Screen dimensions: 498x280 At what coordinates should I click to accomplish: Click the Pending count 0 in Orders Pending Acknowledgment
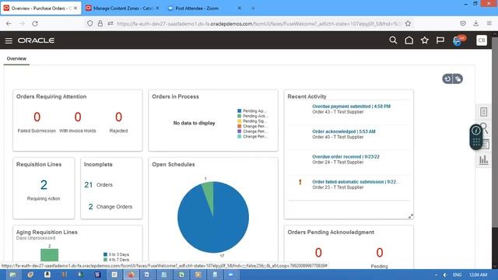pos(380,253)
